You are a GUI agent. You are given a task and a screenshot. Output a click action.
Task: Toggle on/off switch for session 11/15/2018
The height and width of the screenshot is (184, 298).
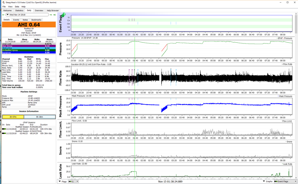point(4,133)
